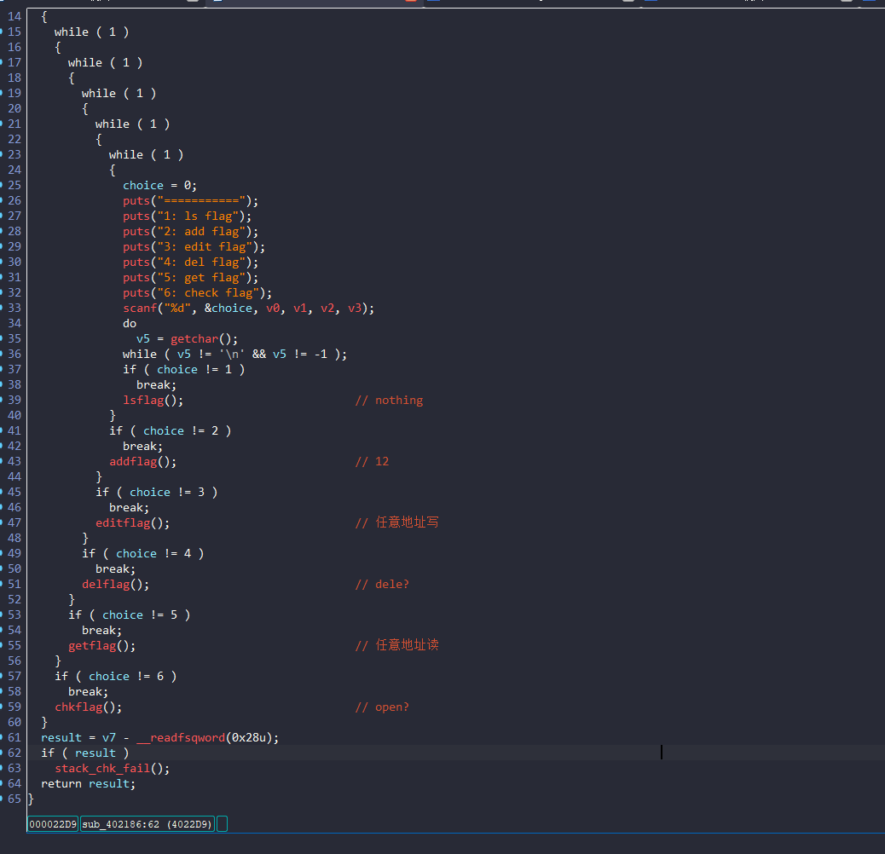Select the "// dele?" comment

(383, 585)
